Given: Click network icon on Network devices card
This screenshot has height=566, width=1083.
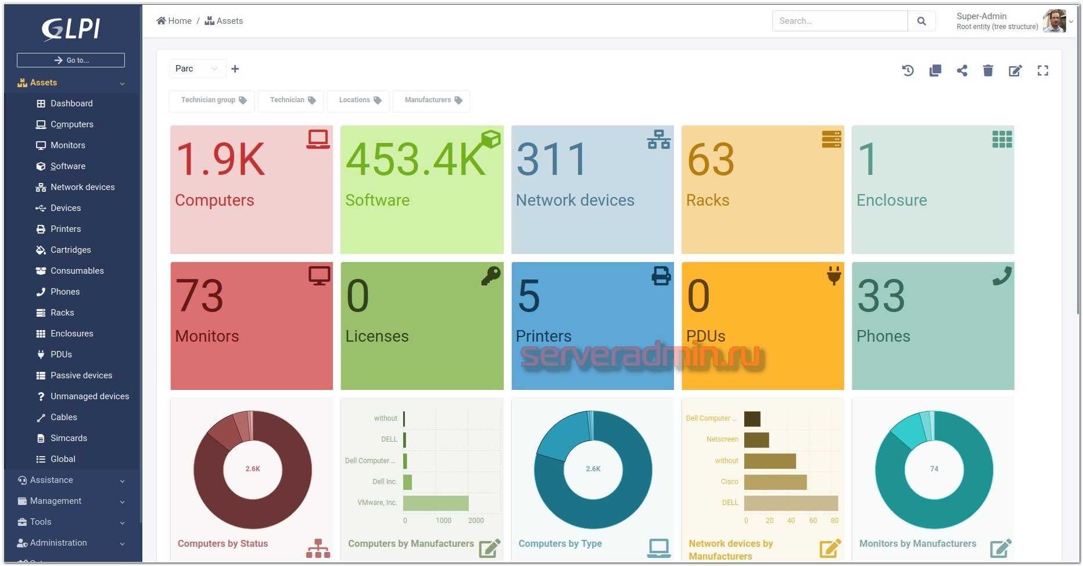Looking at the screenshot, I should [x=659, y=139].
